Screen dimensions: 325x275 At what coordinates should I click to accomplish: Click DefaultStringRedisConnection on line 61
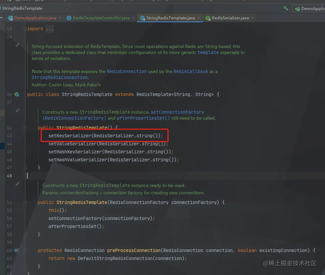click(115, 258)
